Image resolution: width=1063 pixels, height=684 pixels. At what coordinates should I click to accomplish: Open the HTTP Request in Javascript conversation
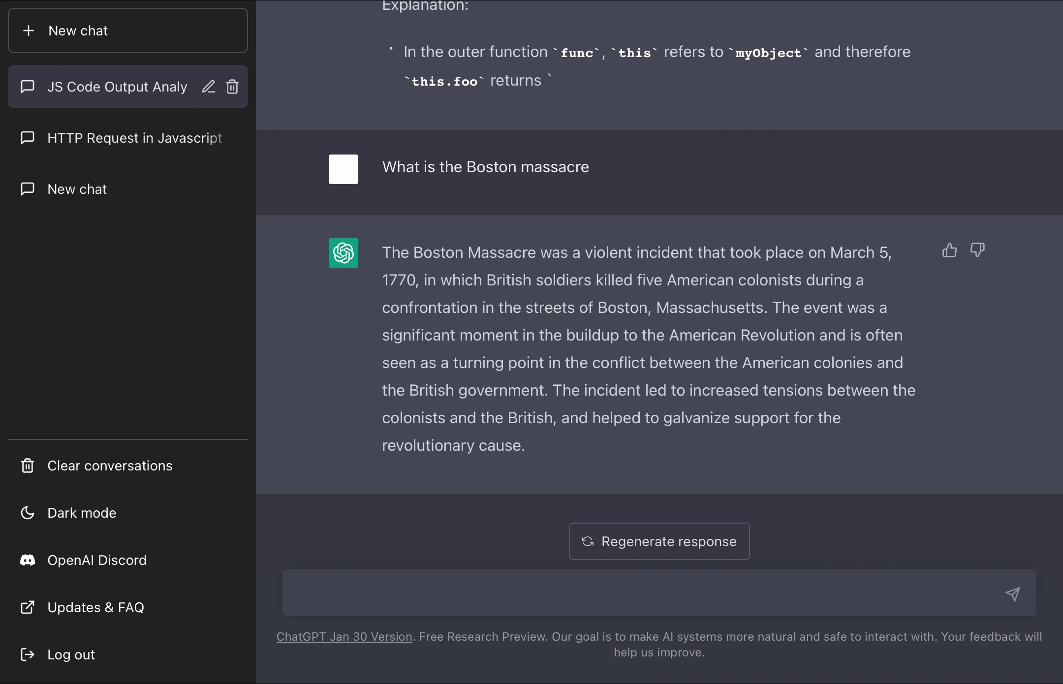(134, 138)
